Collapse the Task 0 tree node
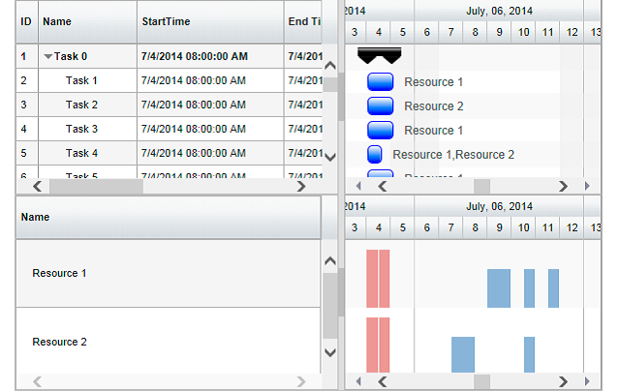Viewport: 618px width, 391px height. coord(48,57)
